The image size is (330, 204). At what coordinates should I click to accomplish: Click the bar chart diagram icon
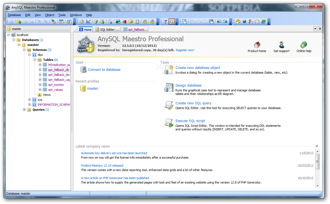coord(124,22)
